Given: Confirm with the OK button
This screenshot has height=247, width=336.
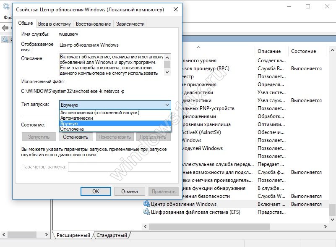Looking at the screenshot, I should [x=96, y=192].
